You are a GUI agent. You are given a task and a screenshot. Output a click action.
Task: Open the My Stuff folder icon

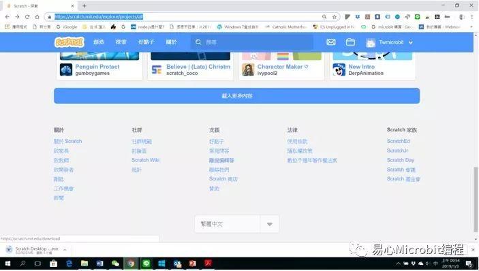coord(350,42)
